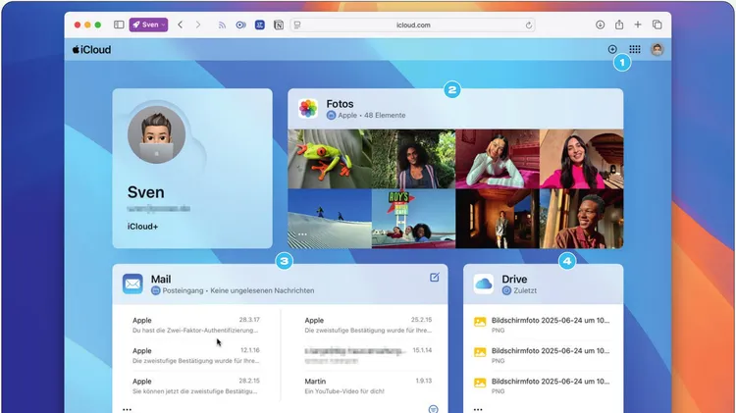Image resolution: width=736 pixels, height=413 pixels.
Task: Click the blue translate extension icon
Action: 260,25
